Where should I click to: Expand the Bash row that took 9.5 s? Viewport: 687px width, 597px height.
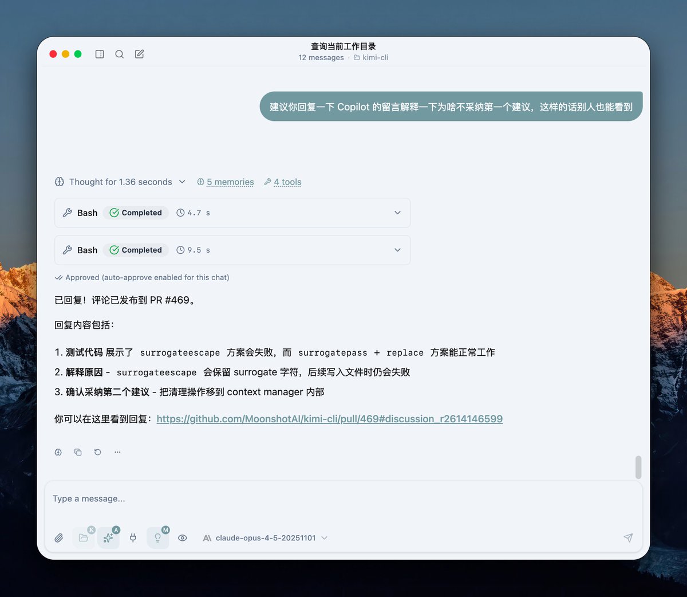point(232,250)
